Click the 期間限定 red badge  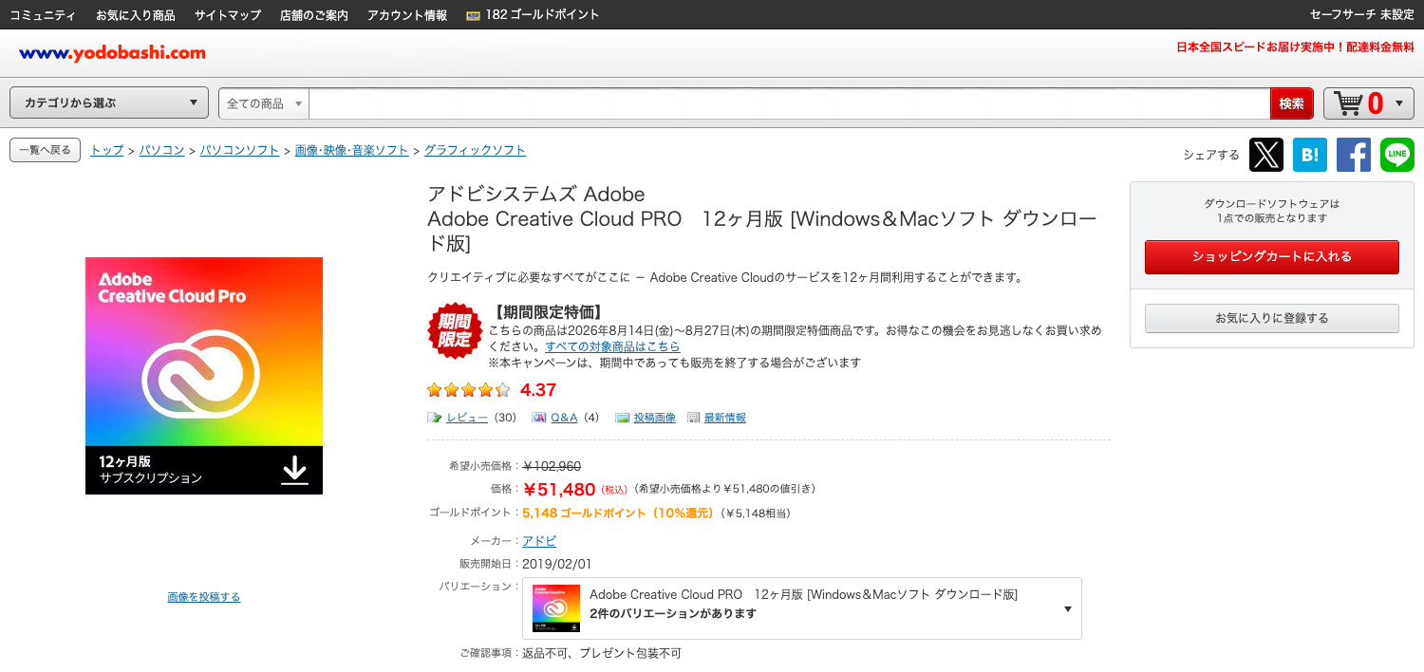(x=455, y=332)
